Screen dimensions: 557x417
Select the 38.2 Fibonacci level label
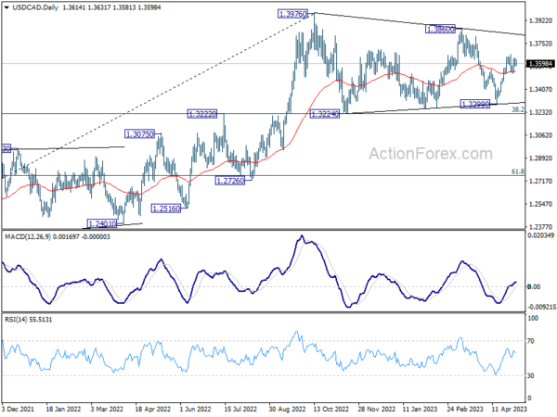click(518, 109)
